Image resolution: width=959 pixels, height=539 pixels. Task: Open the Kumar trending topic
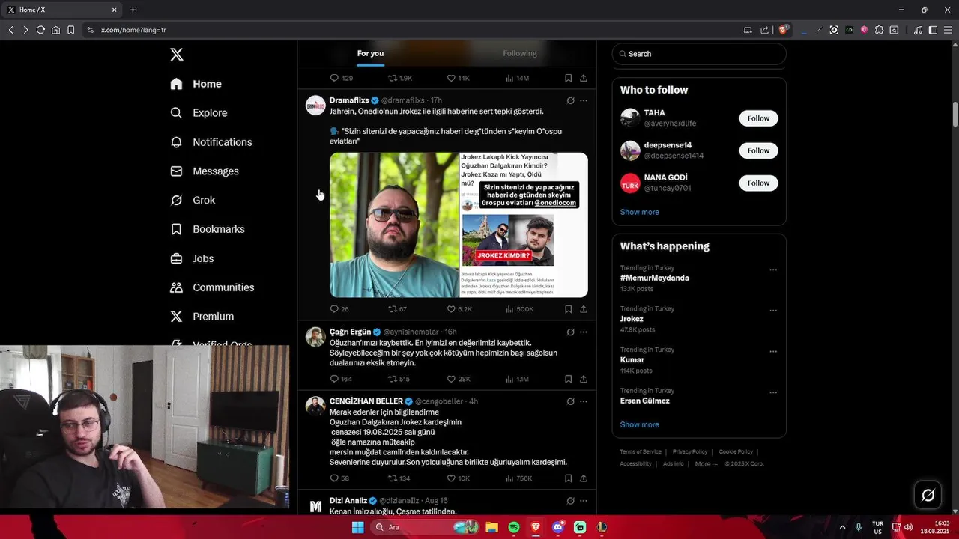point(632,360)
